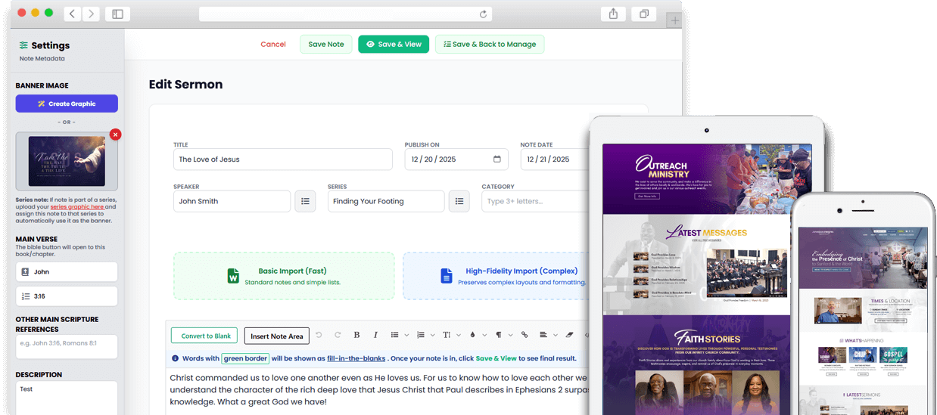Viewport: 937px width, 415px height.
Task: Expand text color dropdown chevron
Action: (x=485, y=335)
